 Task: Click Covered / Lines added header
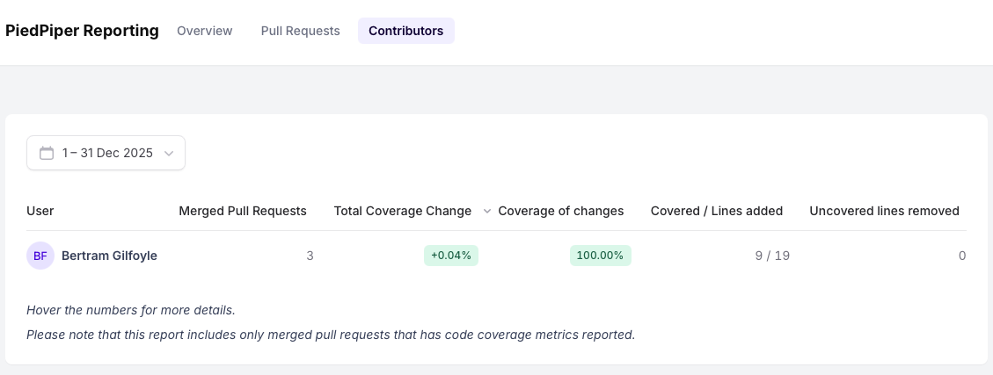point(716,211)
